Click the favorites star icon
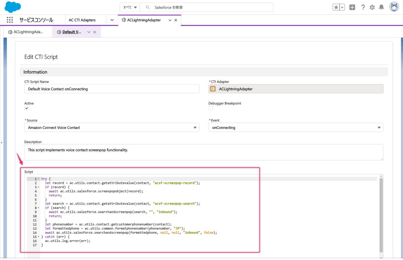 coord(336,7)
